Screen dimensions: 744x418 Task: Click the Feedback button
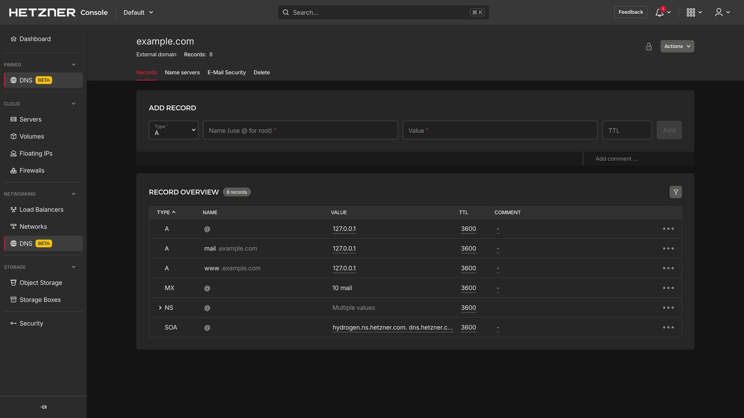pos(630,12)
